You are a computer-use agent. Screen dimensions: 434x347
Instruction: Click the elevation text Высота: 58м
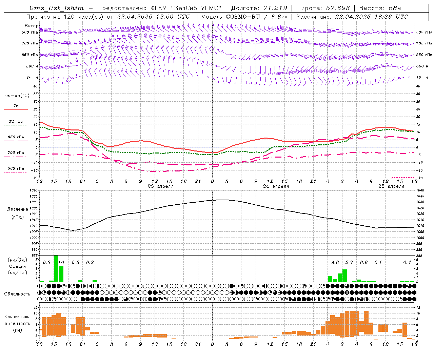(380, 8)
